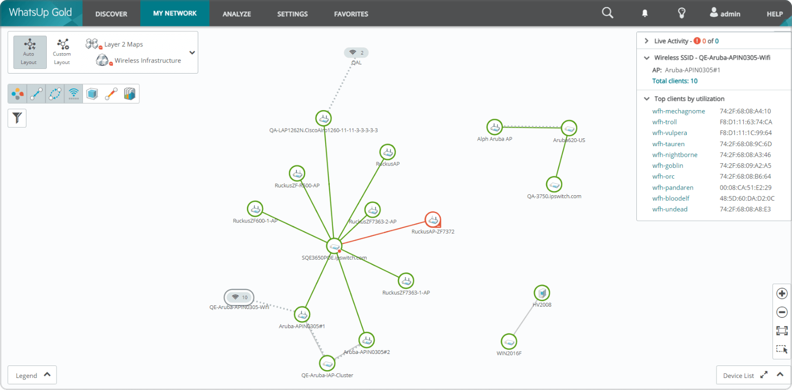Toggle the link connectivity overlay

tap(37, 94)
